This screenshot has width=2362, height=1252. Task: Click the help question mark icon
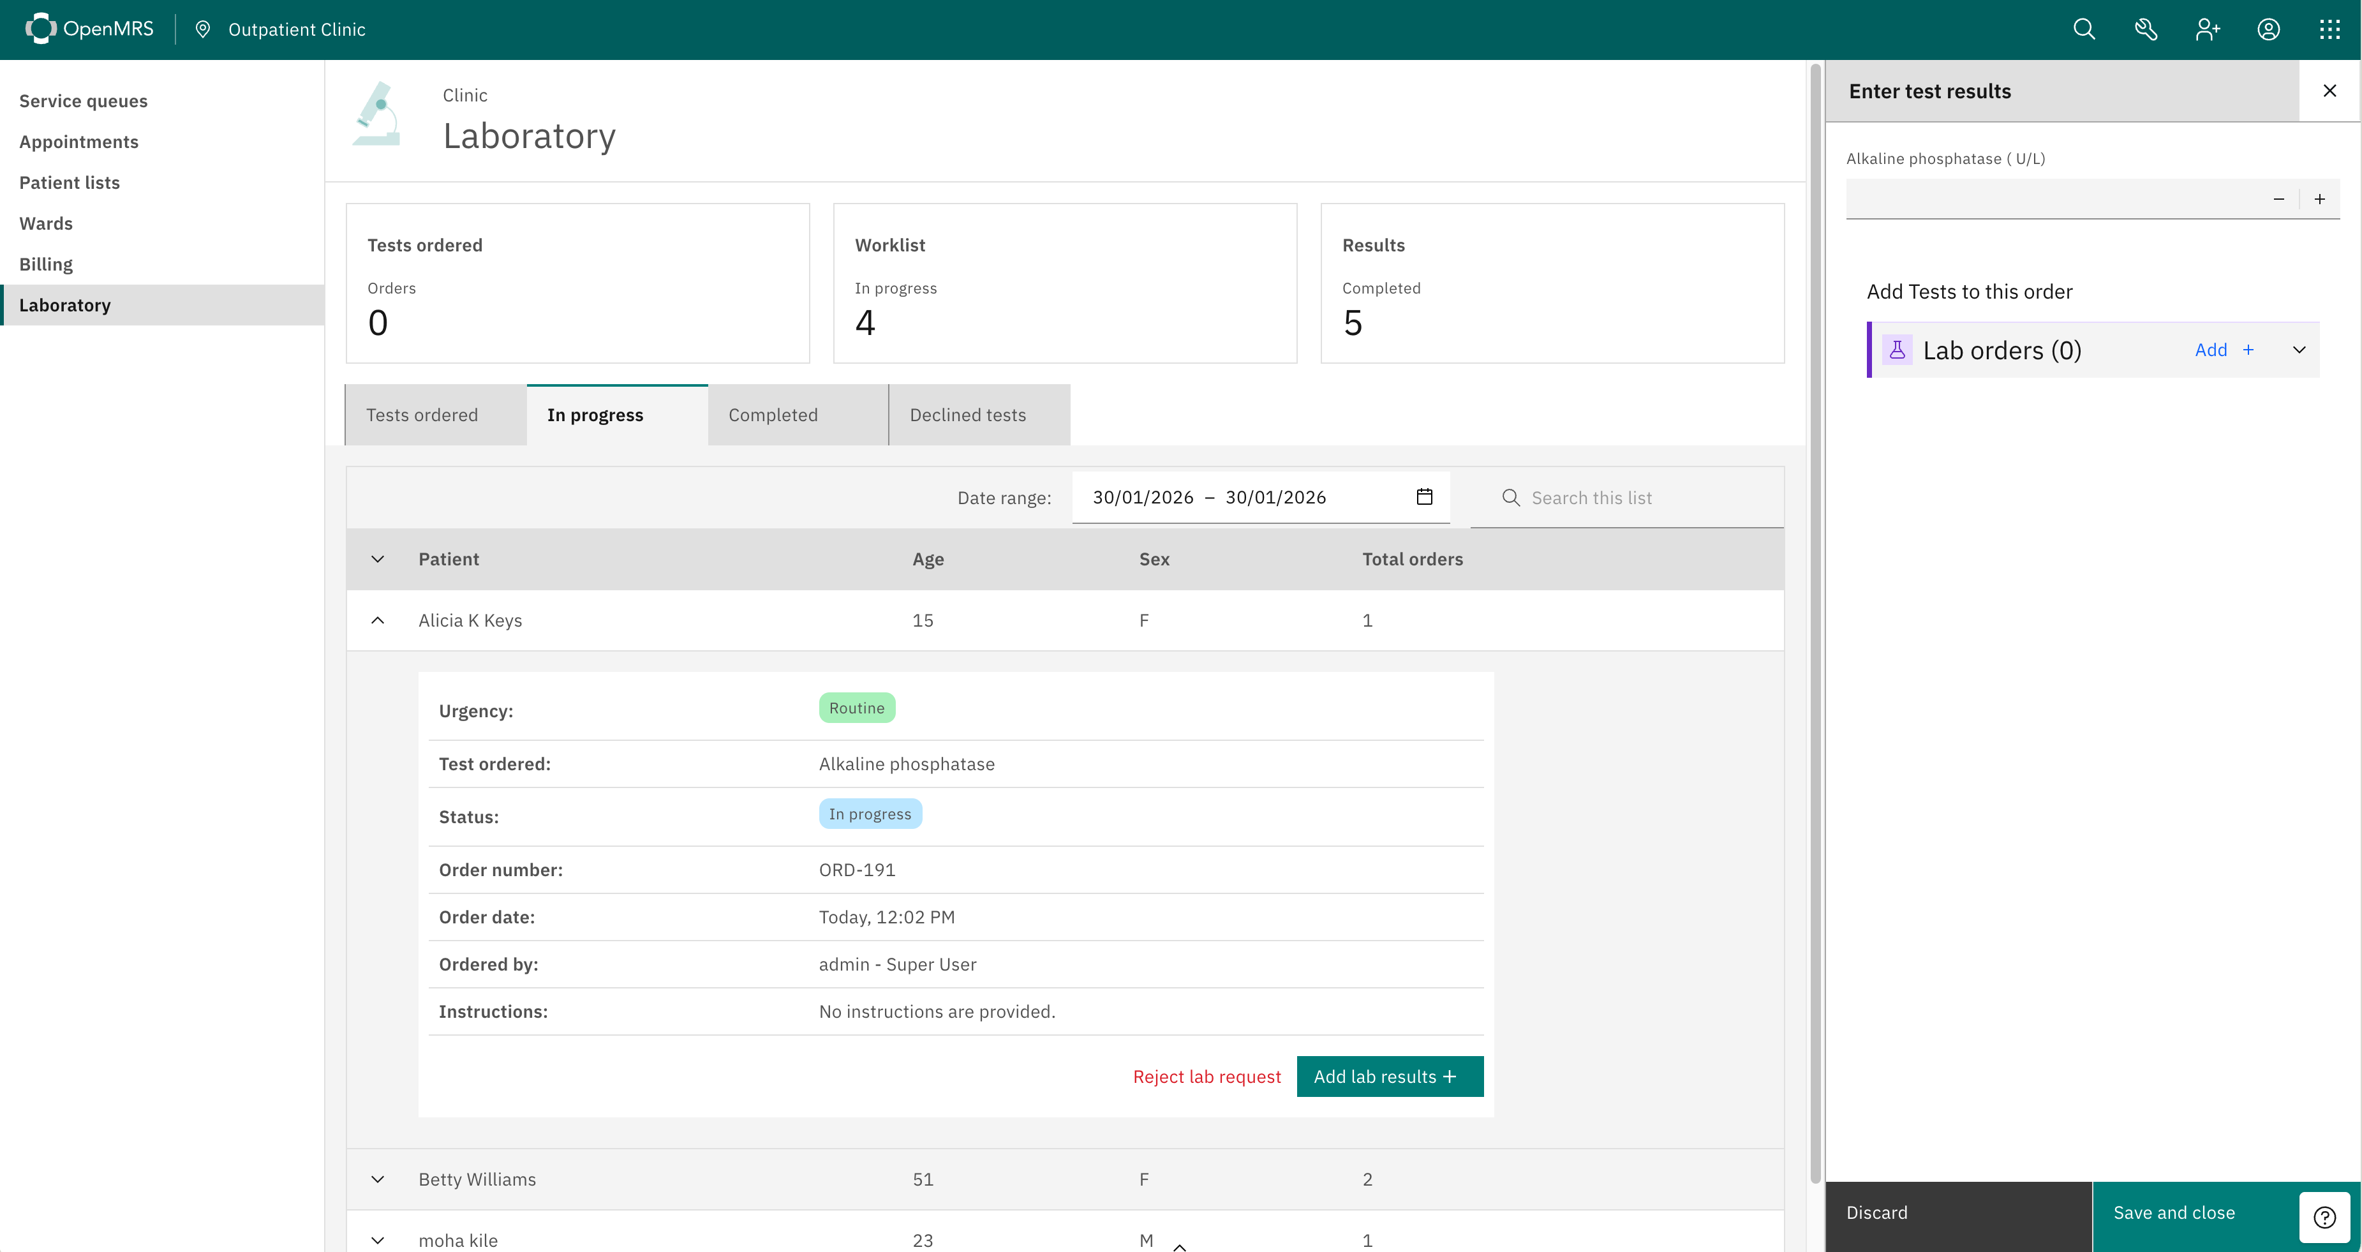pyautogui.click(x=2324, y=1217)
